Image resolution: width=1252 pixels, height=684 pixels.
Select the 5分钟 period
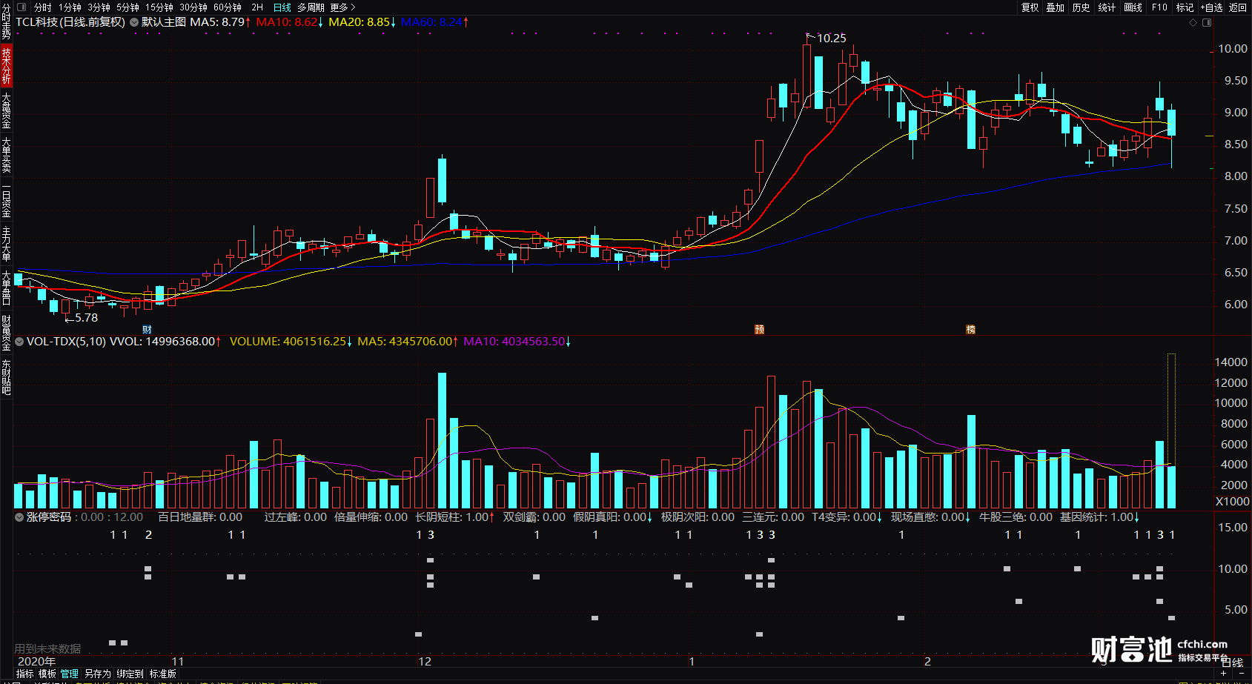(x=127, y=7)
